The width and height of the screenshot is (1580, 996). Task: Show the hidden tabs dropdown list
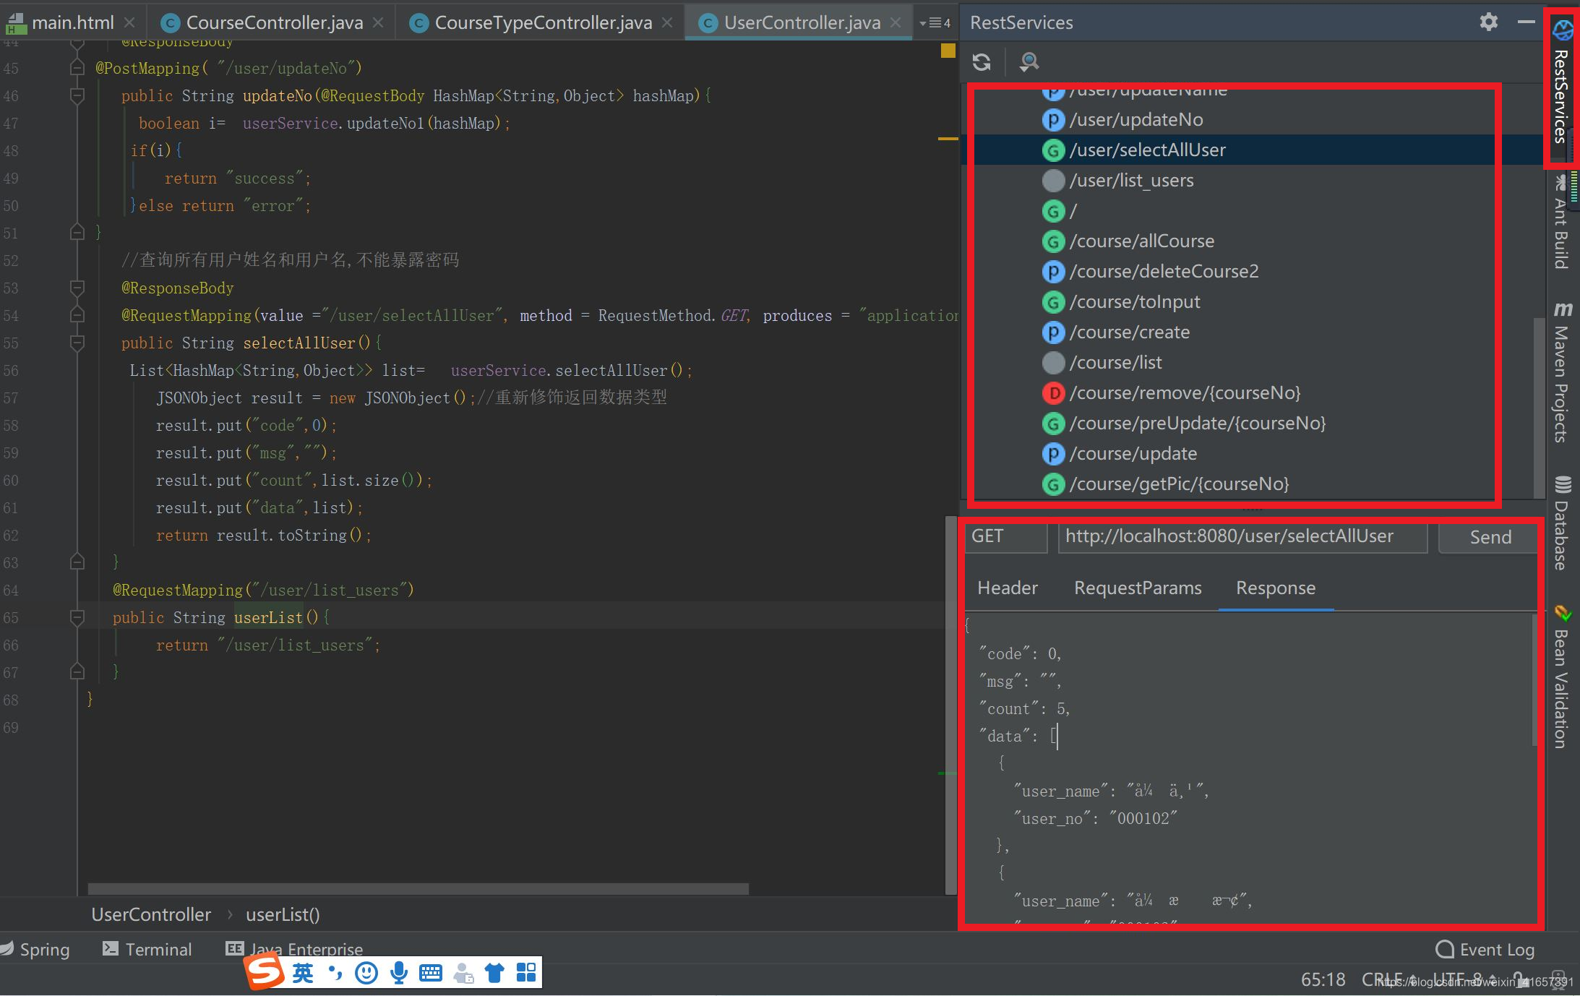click(935, 23)
